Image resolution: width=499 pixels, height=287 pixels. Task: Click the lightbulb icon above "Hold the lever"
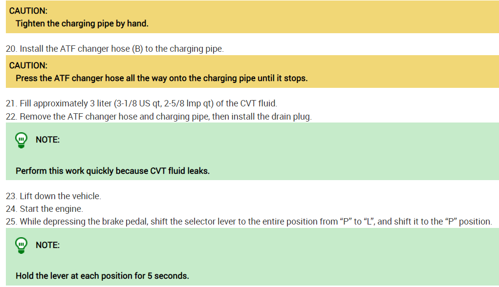click(21, 245)
